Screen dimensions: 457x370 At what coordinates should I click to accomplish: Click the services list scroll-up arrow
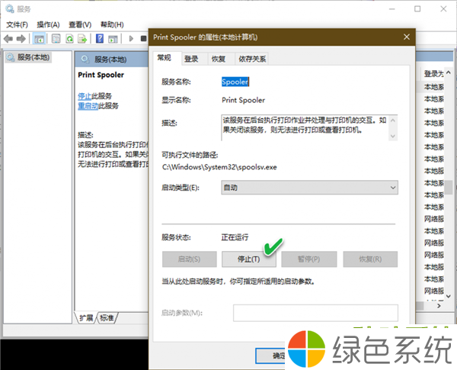pyautogui.click(x=449, y=72)
